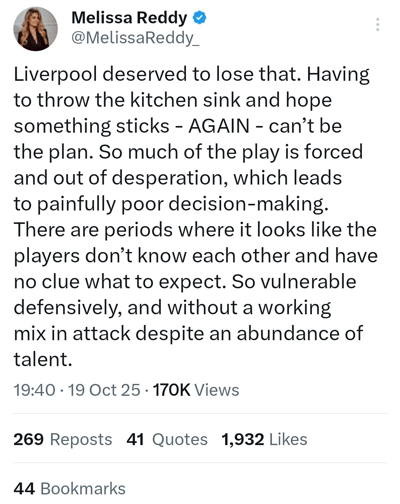Viewport: 400px width, 504px height.
Task: Open the Melissa Reddy display name link
Action: pyautogui.click(x=129, y=18)
